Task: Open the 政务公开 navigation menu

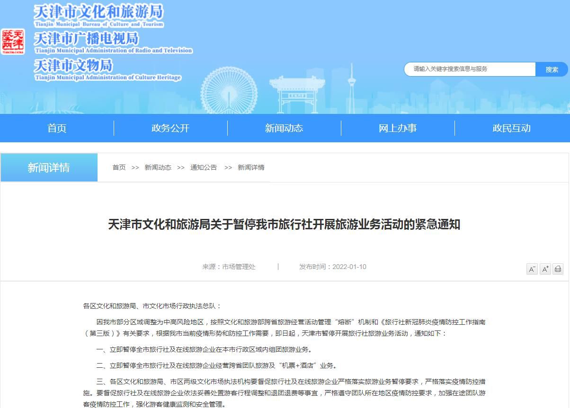Action: tap(170, 128)
